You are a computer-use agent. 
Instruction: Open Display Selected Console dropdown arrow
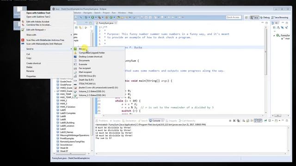click(273, 121)
